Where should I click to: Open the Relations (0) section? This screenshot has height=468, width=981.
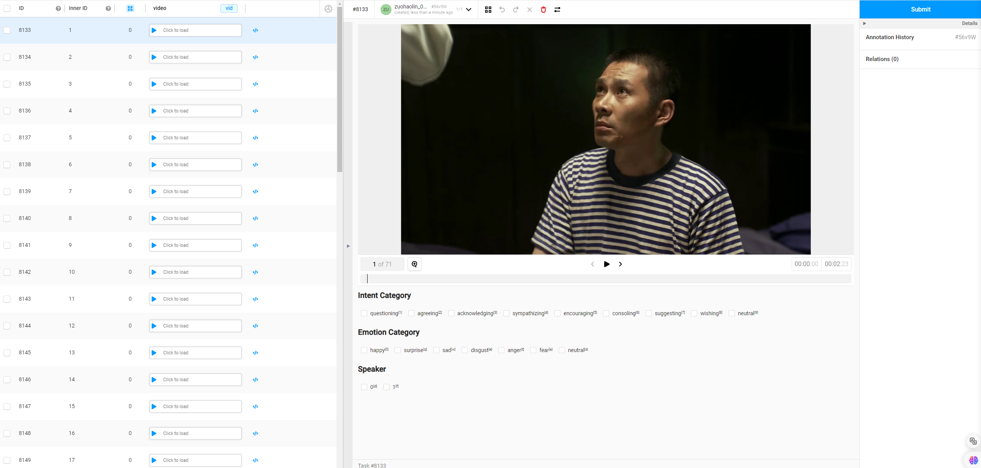coord(882,59)
